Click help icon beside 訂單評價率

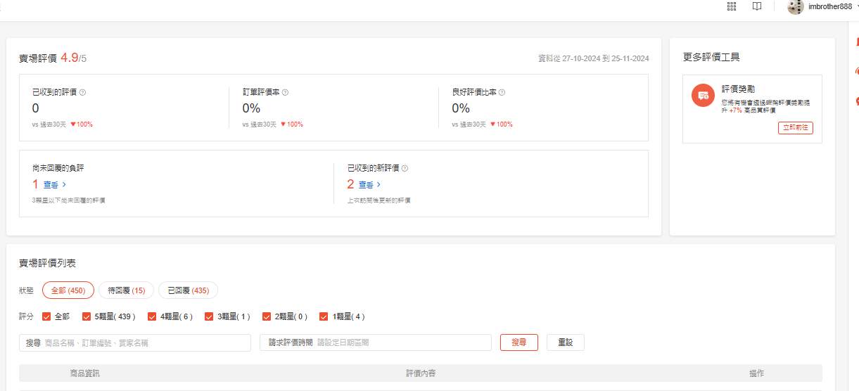285,92
